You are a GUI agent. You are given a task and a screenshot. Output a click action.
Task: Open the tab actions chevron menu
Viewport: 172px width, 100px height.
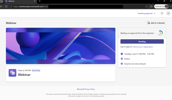[1, 1]
